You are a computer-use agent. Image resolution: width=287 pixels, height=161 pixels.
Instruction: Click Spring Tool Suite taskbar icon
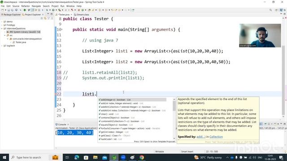point(114,157)
